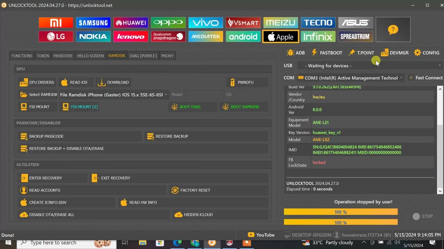This screenshot has height=249, width=444.
Task: Click the log panel vertical scrollbar
Action: [440, 140]
